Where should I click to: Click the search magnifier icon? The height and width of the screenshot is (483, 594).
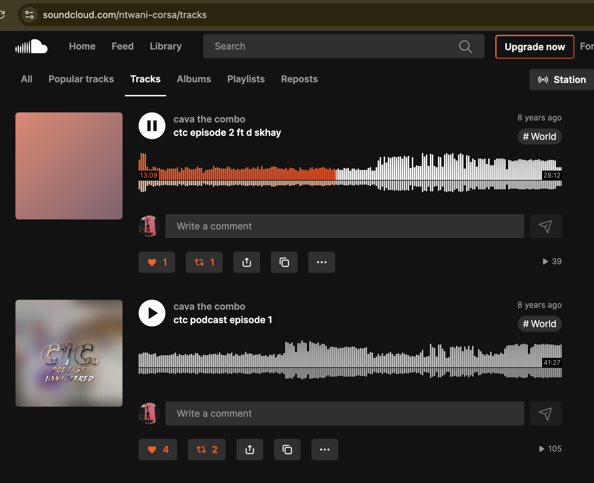[x=465, y=46]
